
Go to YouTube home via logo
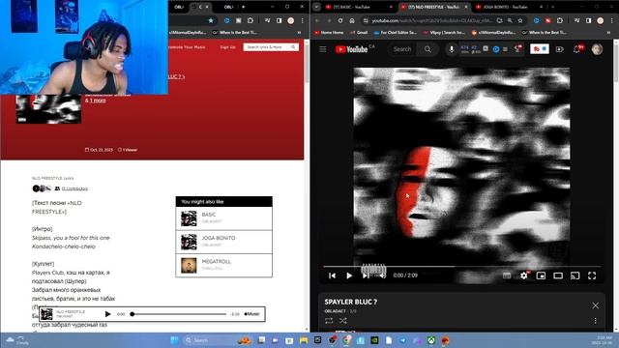click(x=351, y=49)
